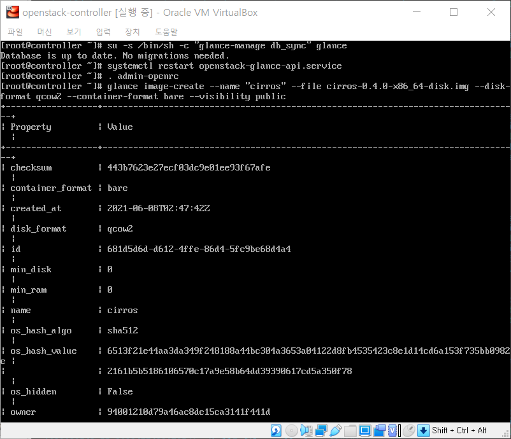The width and height of the screenshot is (511, 439).
Task: Click the glance image-create command line
Action: point(255,92)
